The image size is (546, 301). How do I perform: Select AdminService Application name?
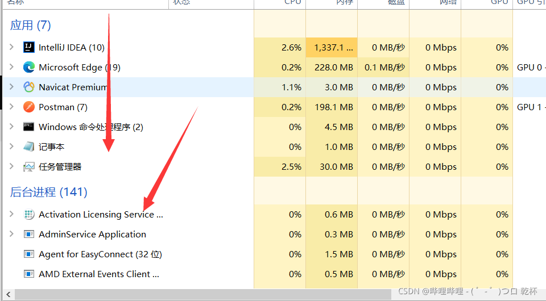coord(92,234)
